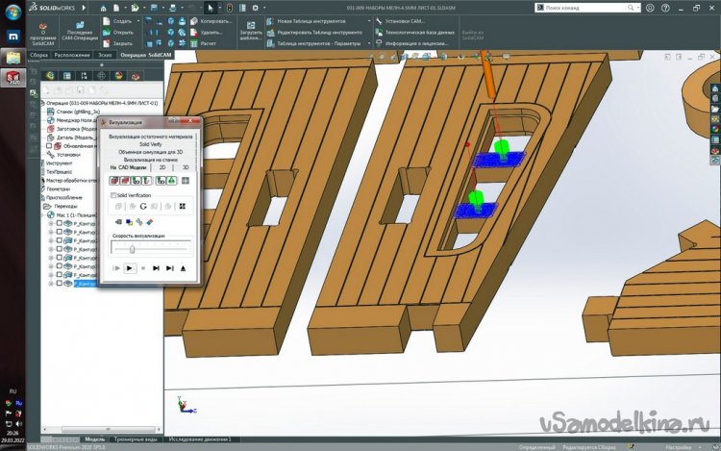Click the Поиск команд search field
The image size is (721, 451).
[x=596, y=8]
